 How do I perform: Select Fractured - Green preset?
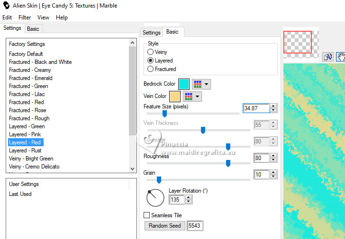click(x=28, y=86)
